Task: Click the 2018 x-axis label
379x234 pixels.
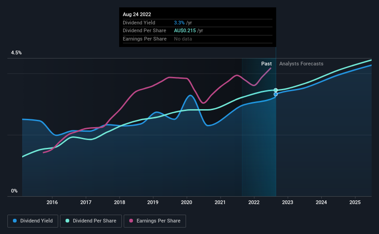Action: [x=120, y=202]
